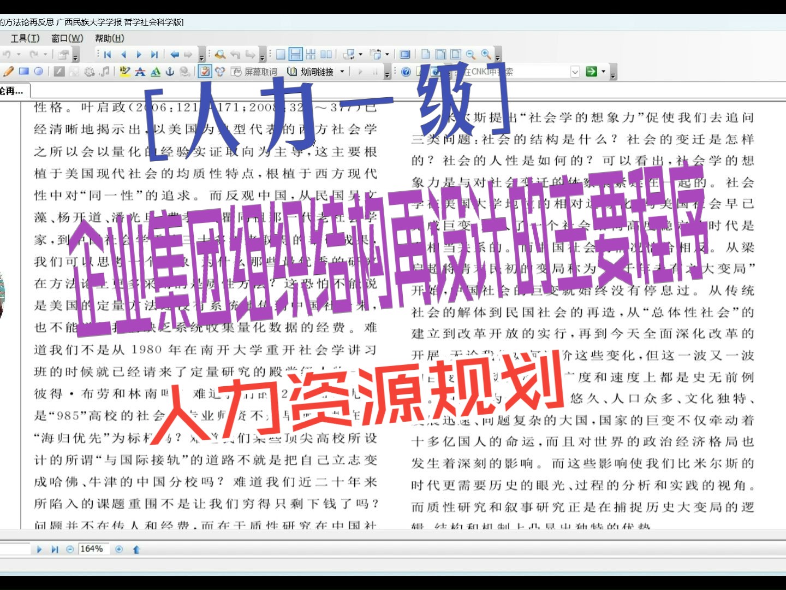Select the Pencil annotation tool
Image resolution: width=786 pixels, height=590 pixels.
7,71
